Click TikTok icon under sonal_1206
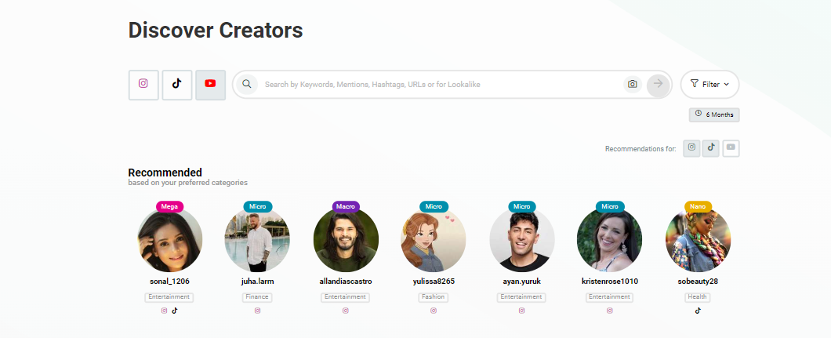The height and width of the screenshot is (338, 831). pyautogui.click(x=175, y=311)
